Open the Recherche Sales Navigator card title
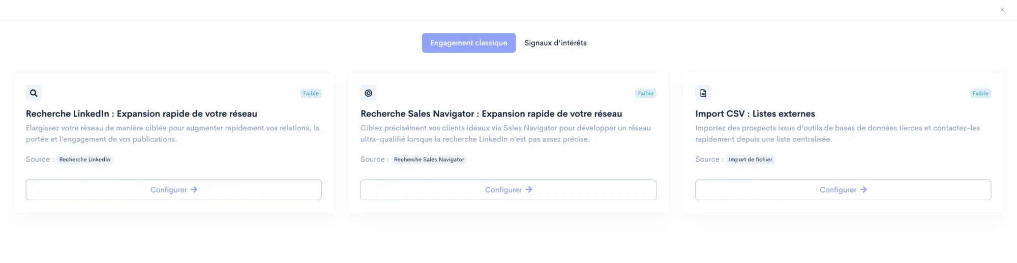Image resolution: width=1017 pixels, height=263 pixels. [x=491, y=114]
